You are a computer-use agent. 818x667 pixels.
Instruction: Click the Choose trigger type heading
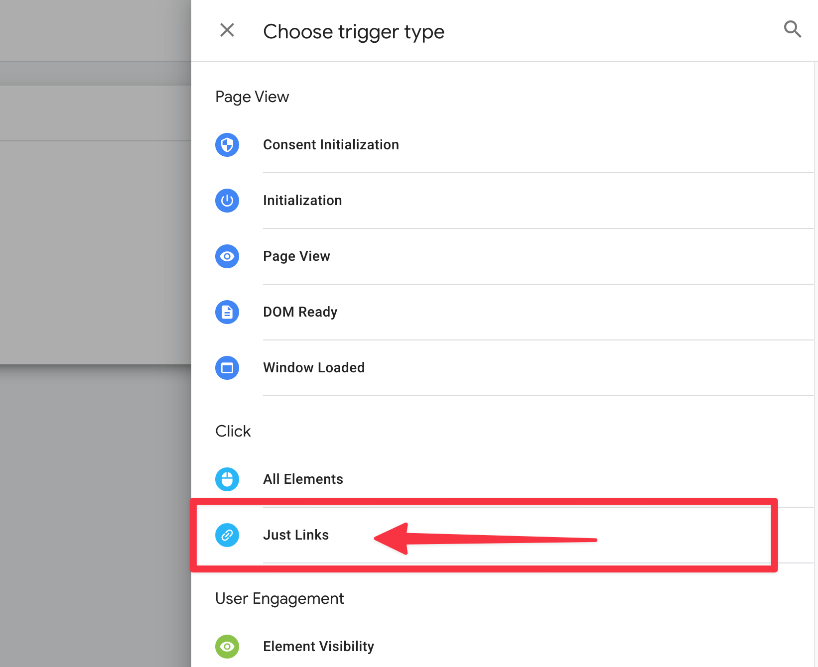[x=354, y=32]
